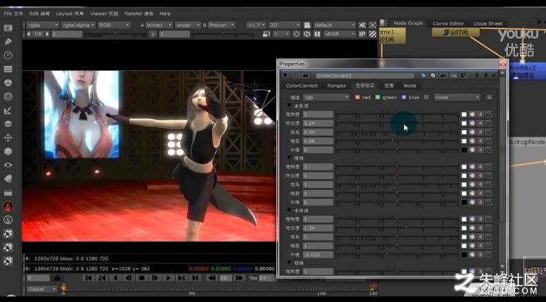Click the black swatch for master offset 0 row
Image resolution: width=546 pixels, height=302 pixels.
tap(464, 150)
